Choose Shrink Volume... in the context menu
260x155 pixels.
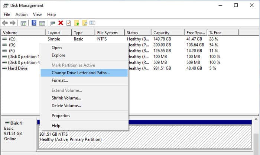coord(84,98)
